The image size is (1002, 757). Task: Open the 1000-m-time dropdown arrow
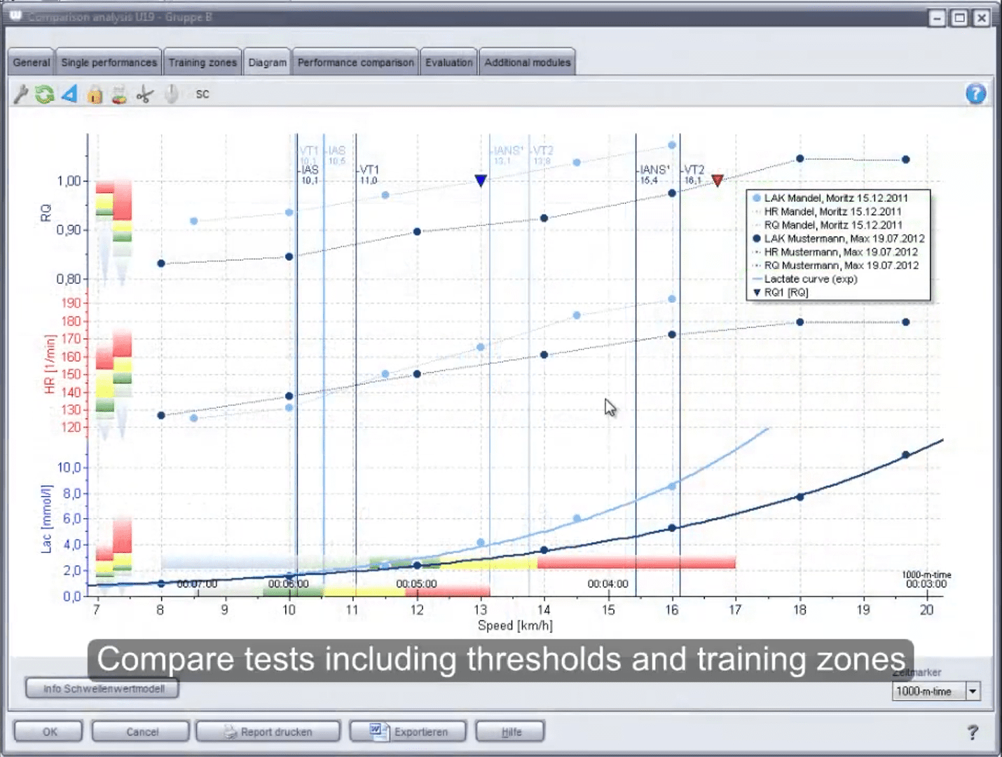click(973, 691)
